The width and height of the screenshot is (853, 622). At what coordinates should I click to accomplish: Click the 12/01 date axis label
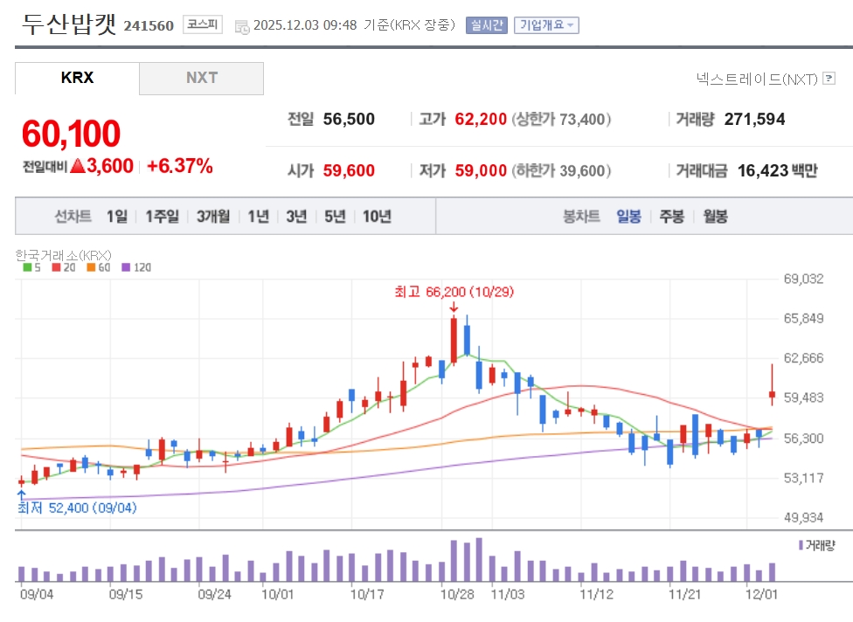click(x=761, y=594)
